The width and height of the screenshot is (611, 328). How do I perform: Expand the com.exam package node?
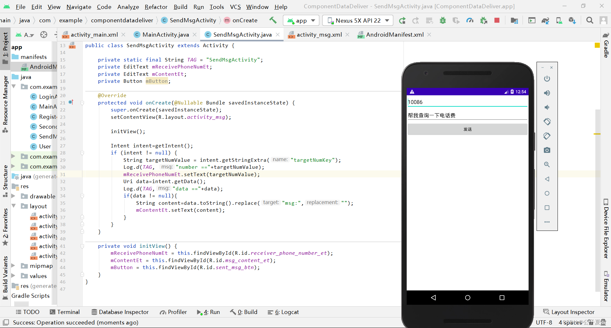[x=13, y=157]
